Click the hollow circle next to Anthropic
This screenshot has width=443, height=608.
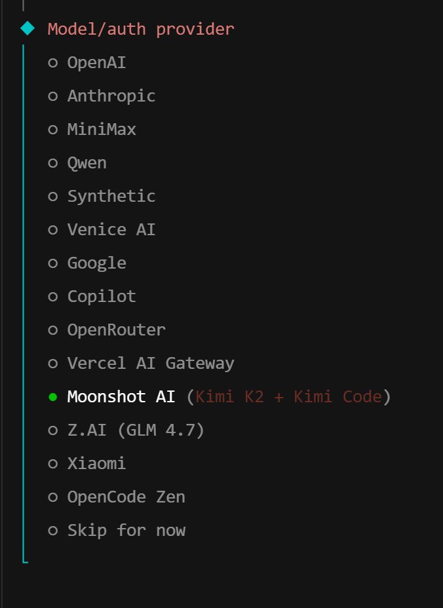click(53, 96)
